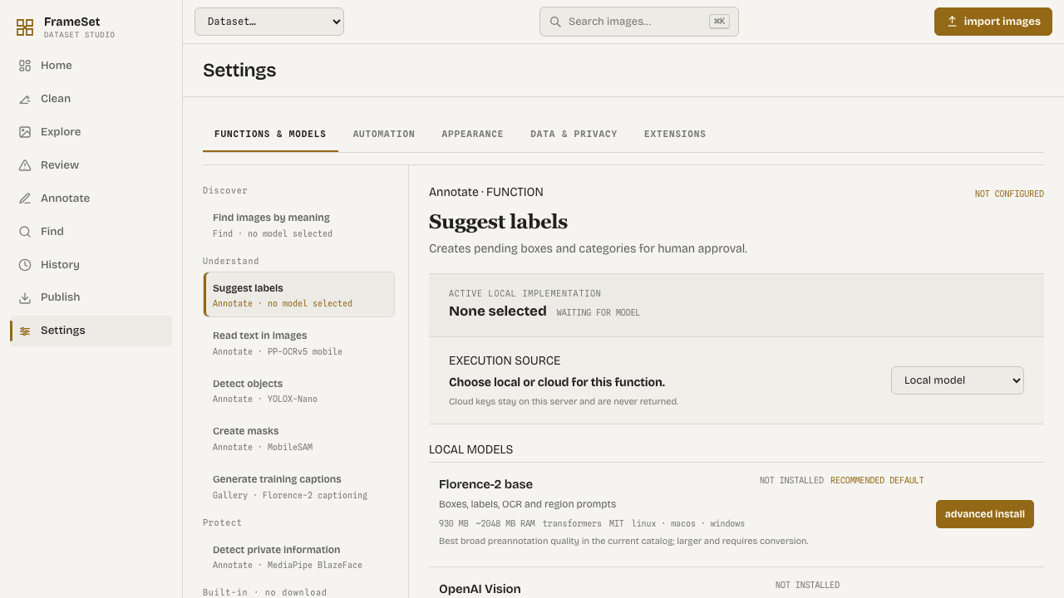The width and height of the screenshot is (1064, 598).
Task: Select Read text in images function
Action: click(x=299, y=343)
